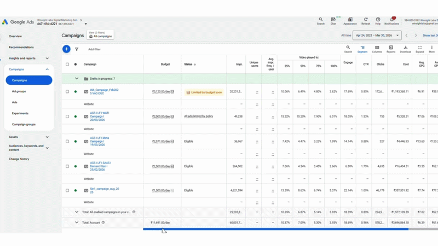The image size is (438, 246).
Task: Click the Search icon in top header
Action: 321,20
